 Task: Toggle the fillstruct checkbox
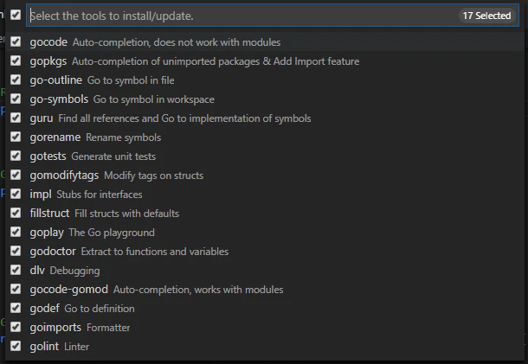pyautogui.click(x=16, y=213)
